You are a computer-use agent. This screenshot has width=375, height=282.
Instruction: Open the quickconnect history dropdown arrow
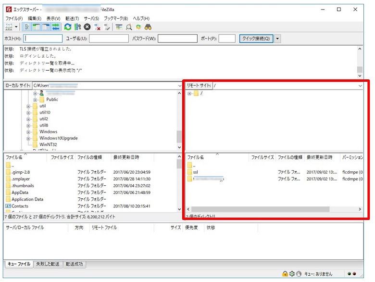tap(277, 39)
